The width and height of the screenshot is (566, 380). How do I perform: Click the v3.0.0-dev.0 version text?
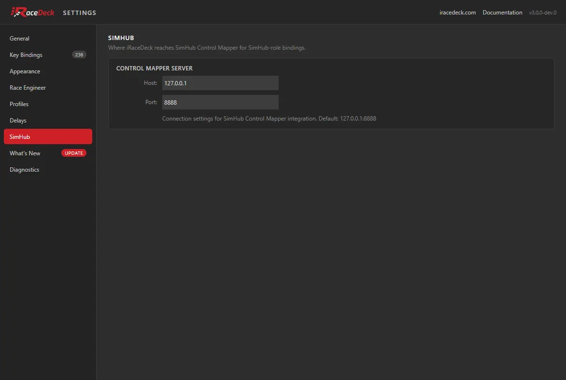coord(542,13)
